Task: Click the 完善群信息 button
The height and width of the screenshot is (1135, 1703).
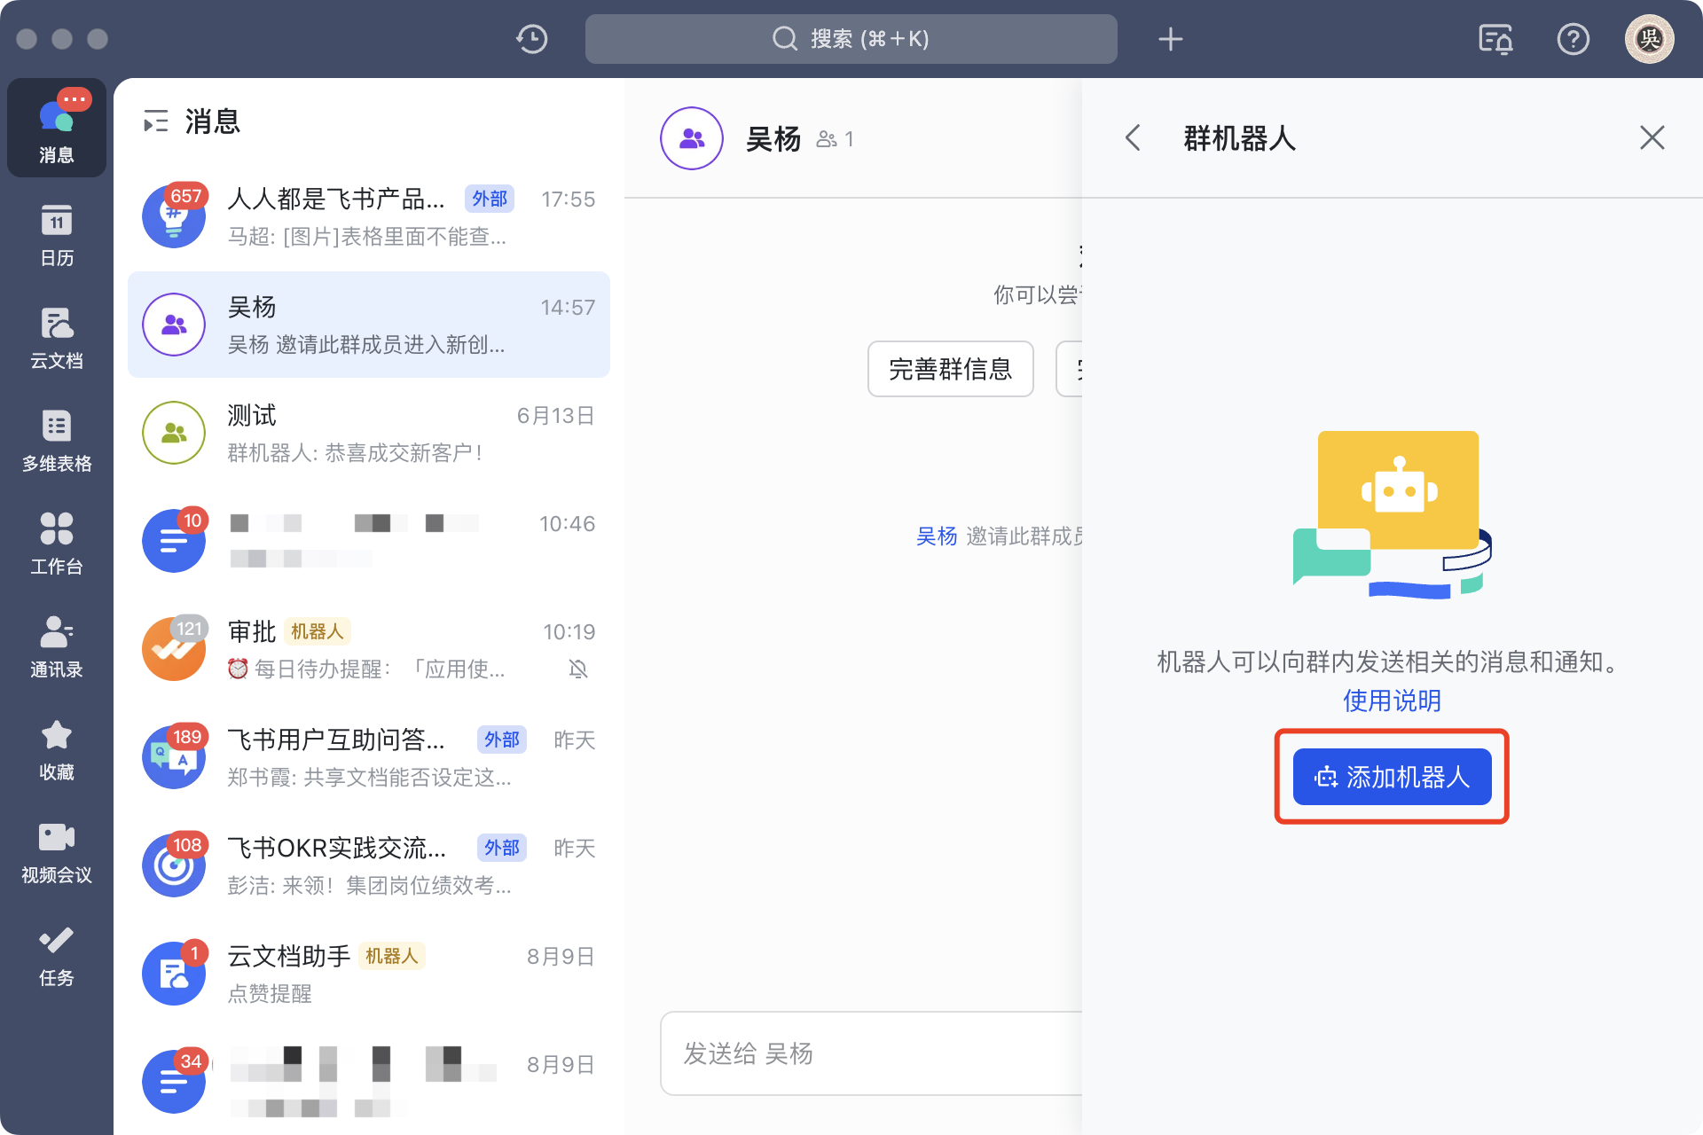Action: pyautogui.click(x=950, y=369)
